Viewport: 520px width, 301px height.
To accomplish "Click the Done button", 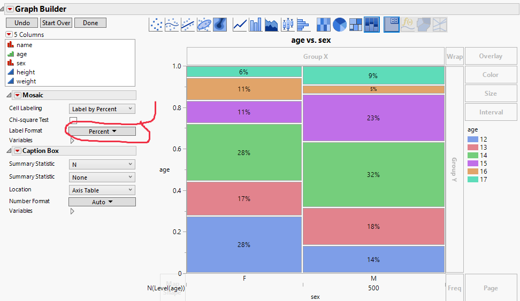I will tap(90, 23).
